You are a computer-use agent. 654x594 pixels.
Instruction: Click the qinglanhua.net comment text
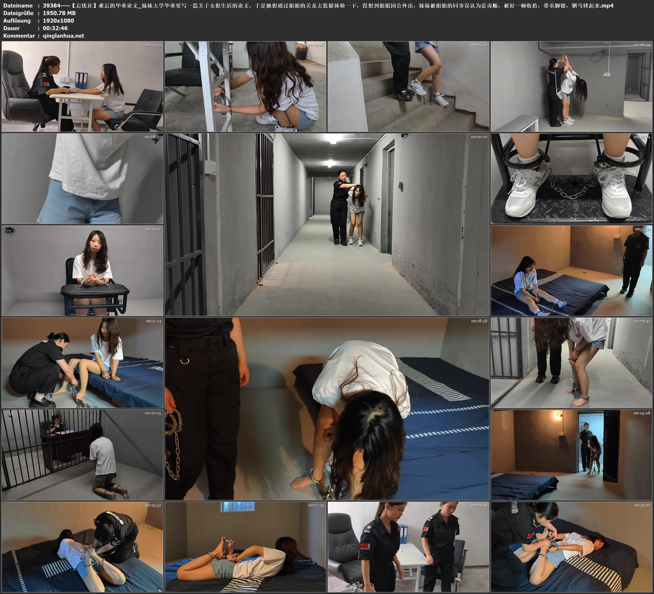tap(63, 36)
